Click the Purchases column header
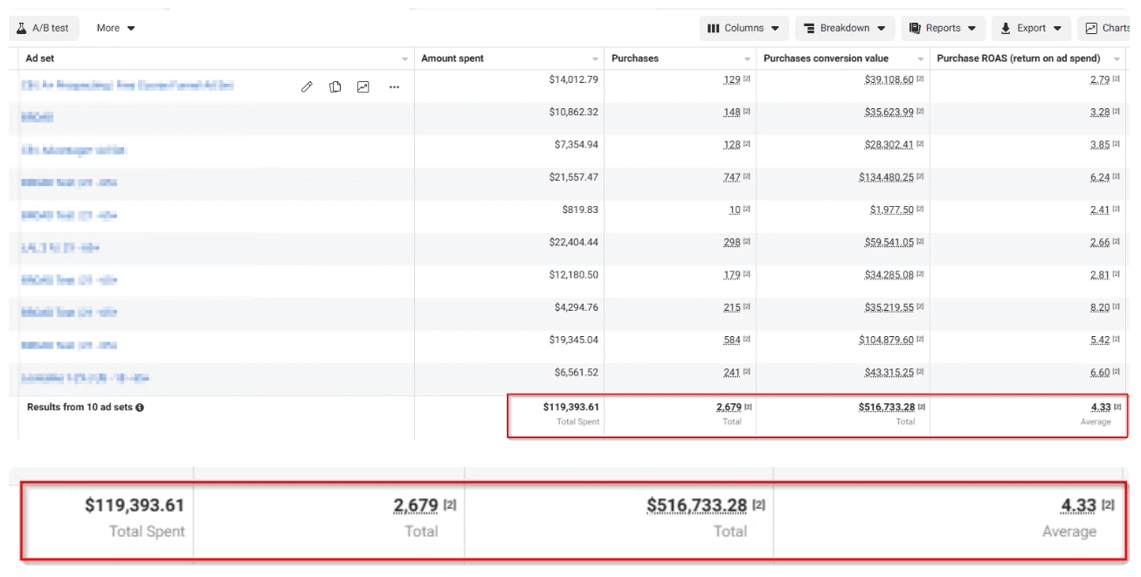 point(635,58)
